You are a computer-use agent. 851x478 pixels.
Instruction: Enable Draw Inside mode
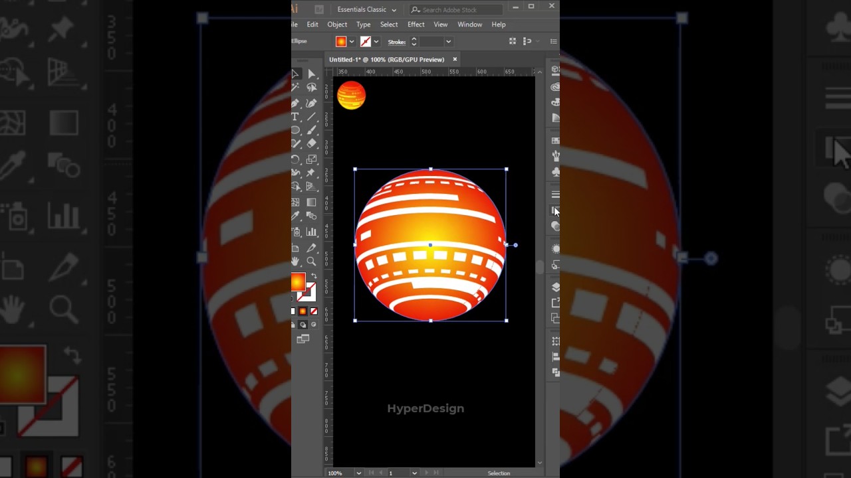(314, 325)
